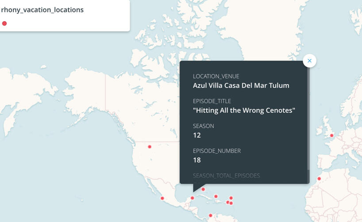Screen dimensions: 362x222
Task: Click the EPISODE_TITLE field label
Action: 212,101
